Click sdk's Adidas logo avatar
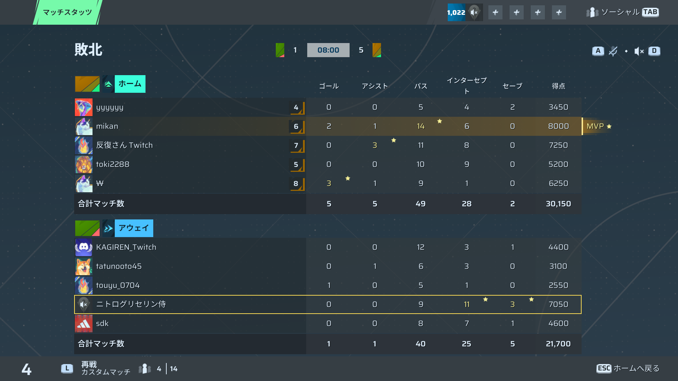The height and width of the screenshot is (381, 678). click(84, 323)
